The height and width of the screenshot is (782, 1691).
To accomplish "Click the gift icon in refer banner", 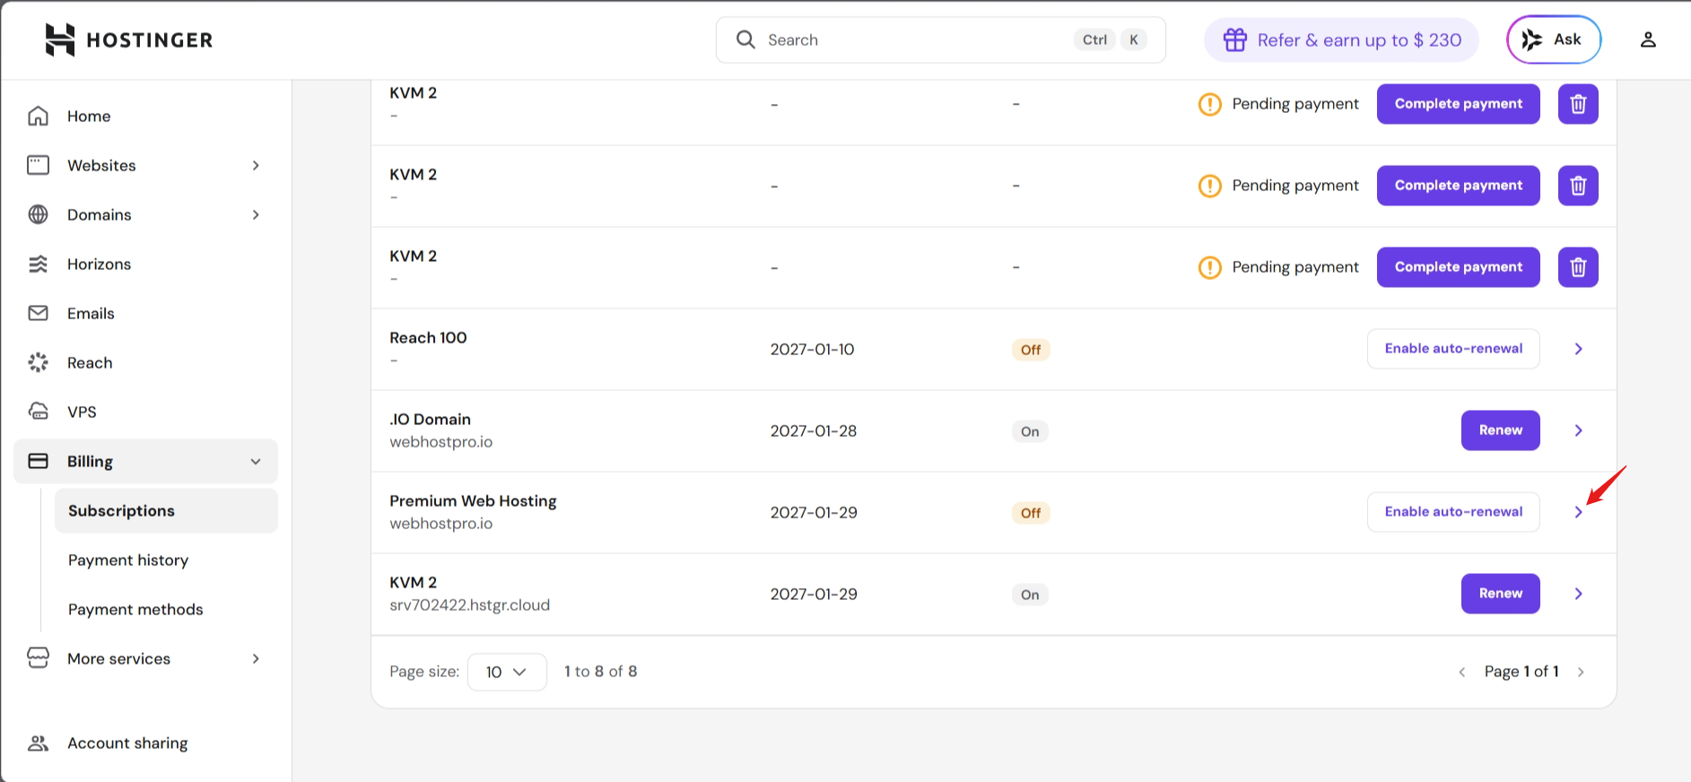I will click(x=1235, y=39).
